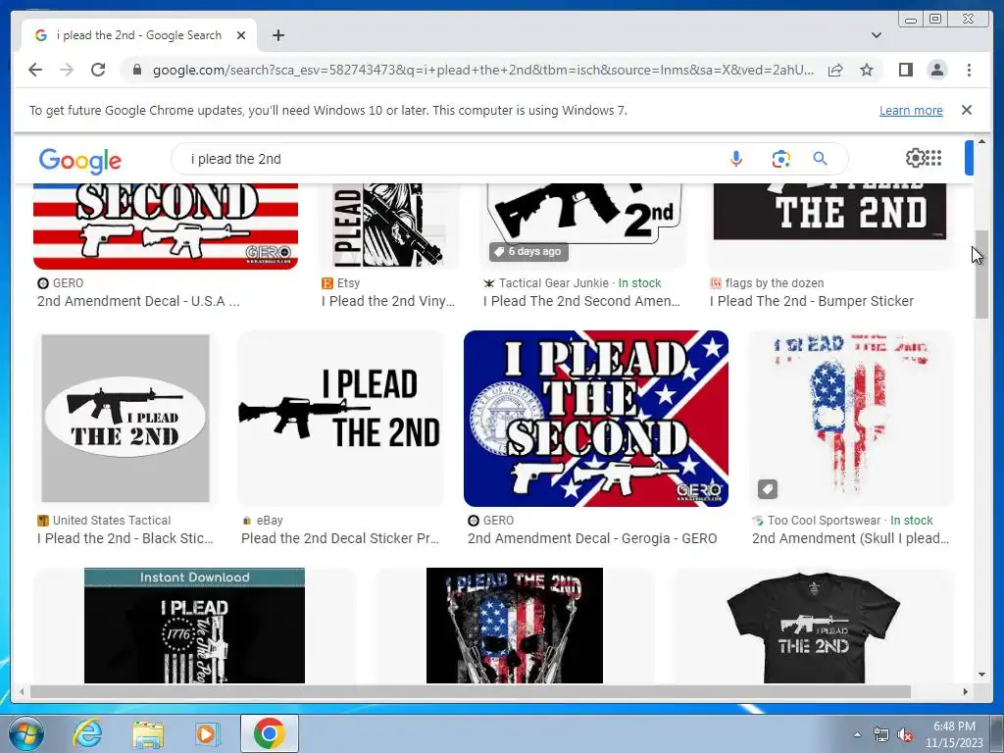Open the flags by the dozen bumper sticker image
Screen dimensions: 1004x753
click(x=829, y=212)
